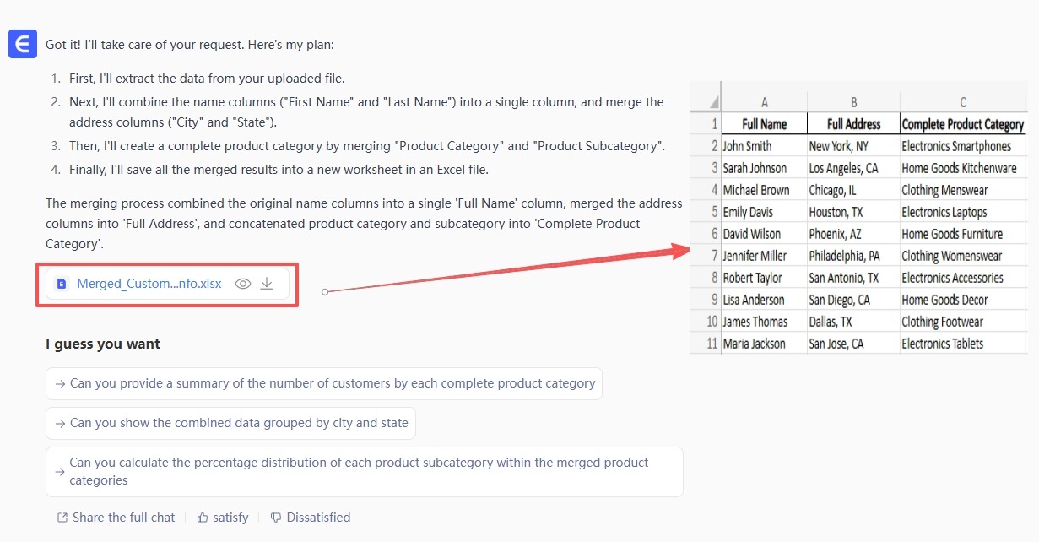
Task: Click the cell containing John Smith
Action: pyautogui.click(x=748, y=146)
